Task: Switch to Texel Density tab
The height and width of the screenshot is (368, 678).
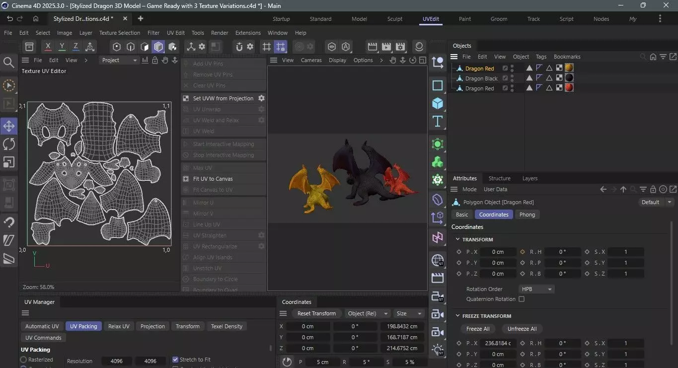Action: (226, 326)
